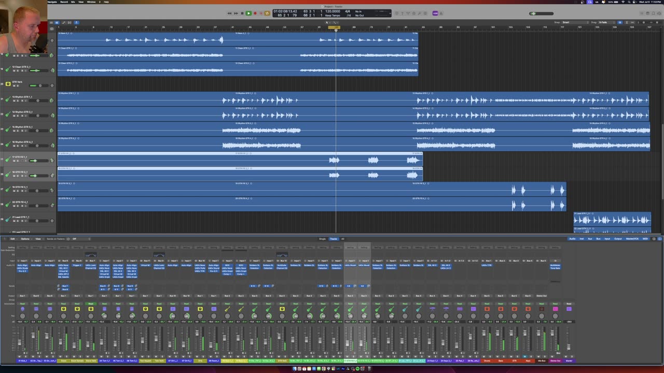Open Output slot Bus 1 on 01 Kick_1 strip
664x373 pixels.
pyautogui.click(x=22, y=296)
